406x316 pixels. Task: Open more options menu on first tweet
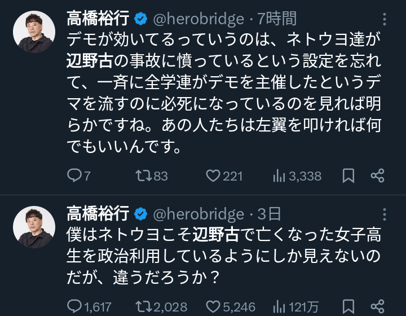click(x=384, y=19)
